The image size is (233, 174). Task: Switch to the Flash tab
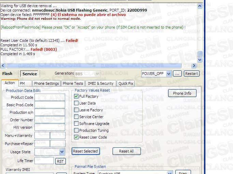point(7,74)
